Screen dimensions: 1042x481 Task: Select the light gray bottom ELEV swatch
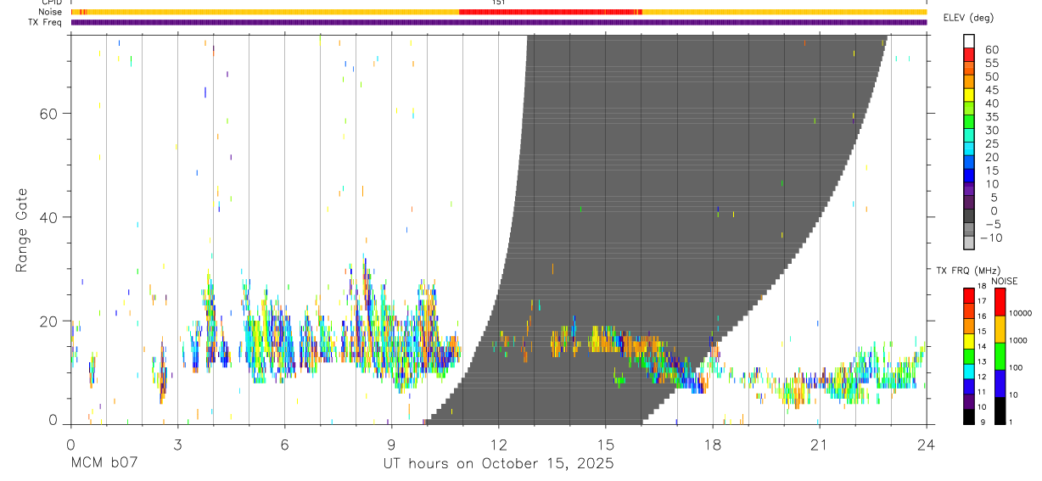969,243
